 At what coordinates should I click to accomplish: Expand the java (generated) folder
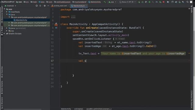7,28
